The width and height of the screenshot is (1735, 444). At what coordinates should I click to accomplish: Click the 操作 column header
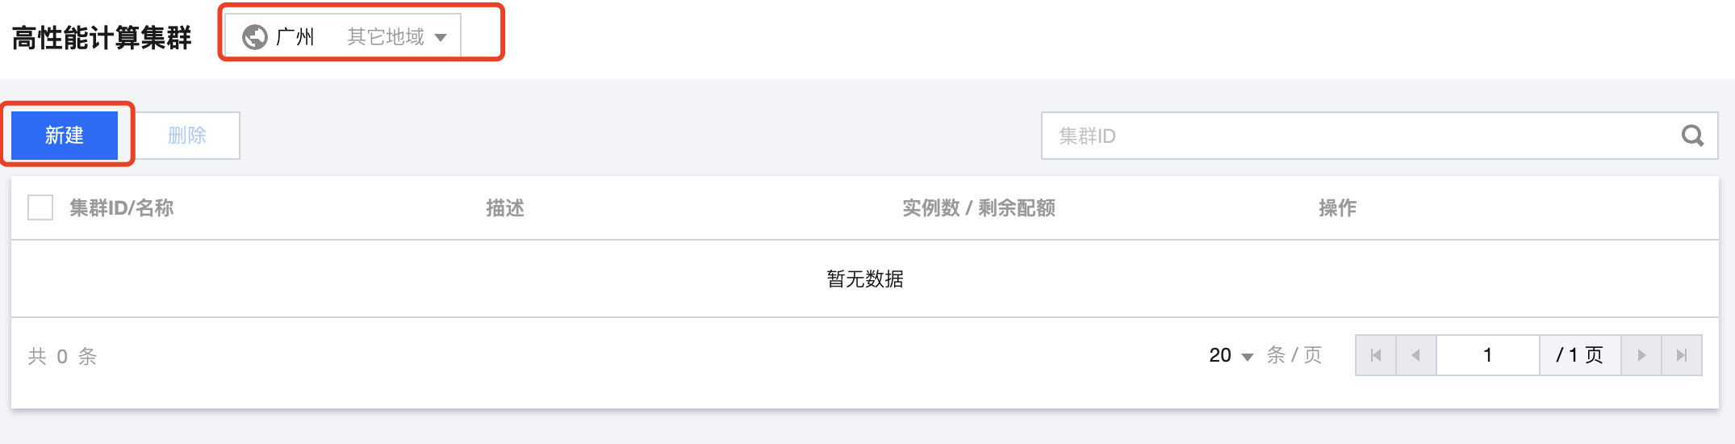coord(1337,208)
